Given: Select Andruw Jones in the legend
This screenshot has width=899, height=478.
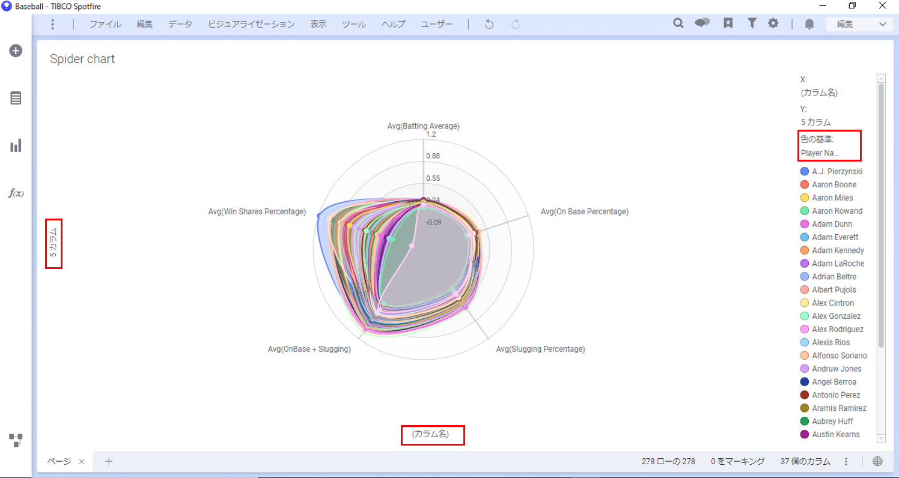Looking at the screenshot, I should pos(837,369).
